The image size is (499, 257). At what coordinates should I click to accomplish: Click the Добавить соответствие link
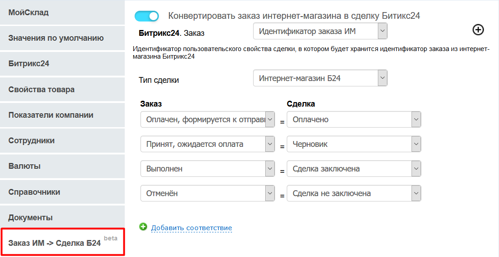point(191,228)
